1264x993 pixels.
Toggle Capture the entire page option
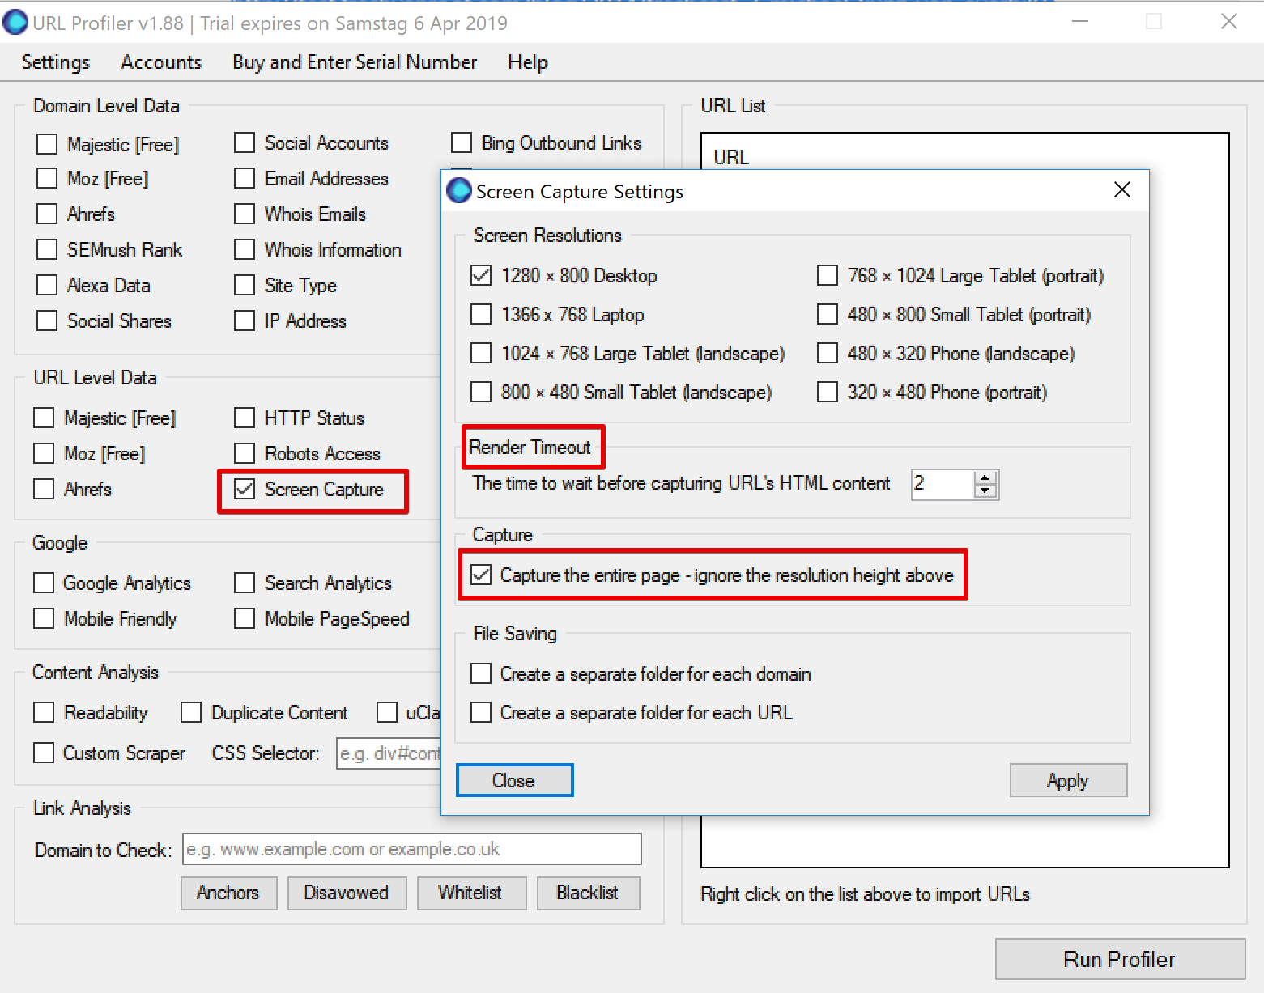pos(481,575)
